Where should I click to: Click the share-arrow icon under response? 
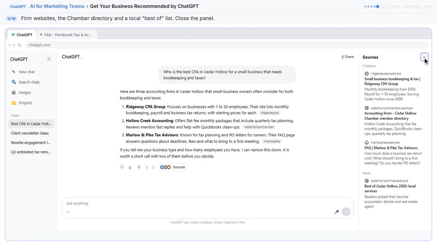[x=147, y=167]
